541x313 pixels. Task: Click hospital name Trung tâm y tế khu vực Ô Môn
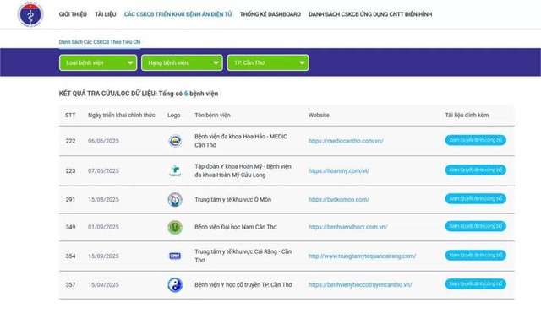(x=233, y=199)
